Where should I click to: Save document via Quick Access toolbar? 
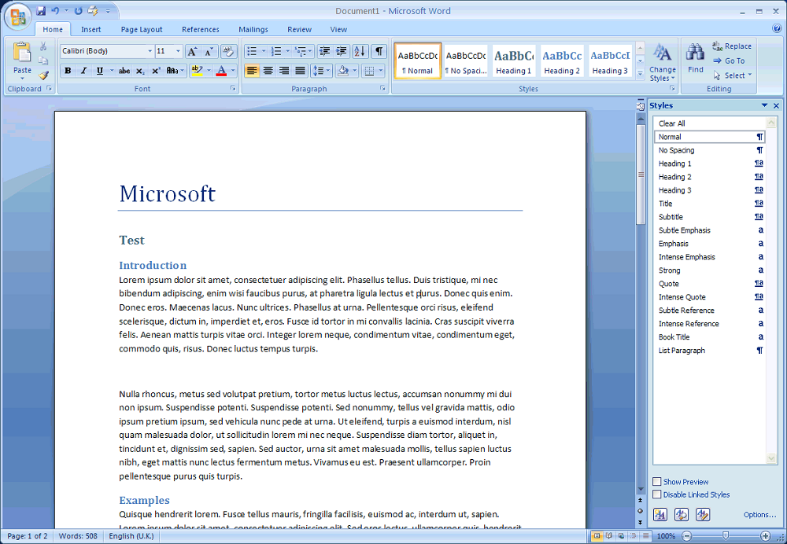click(x=41, y=10)
